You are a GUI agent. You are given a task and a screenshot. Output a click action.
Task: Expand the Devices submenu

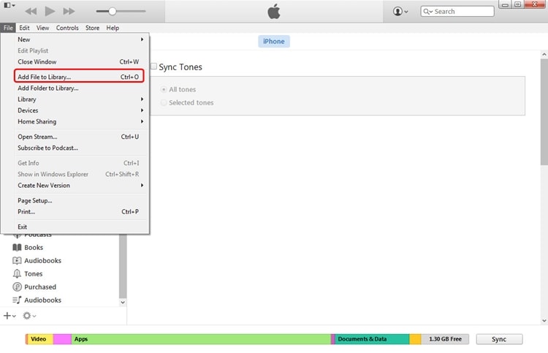[x=80, y=110]
